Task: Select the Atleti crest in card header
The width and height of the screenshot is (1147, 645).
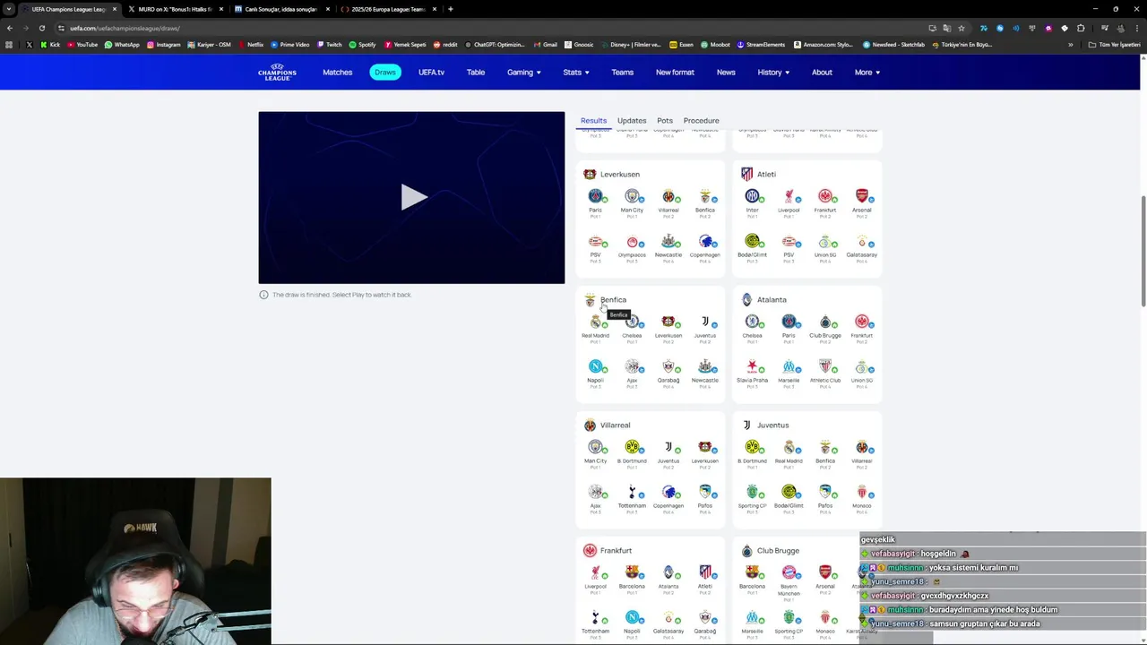Action: [746, 174]
